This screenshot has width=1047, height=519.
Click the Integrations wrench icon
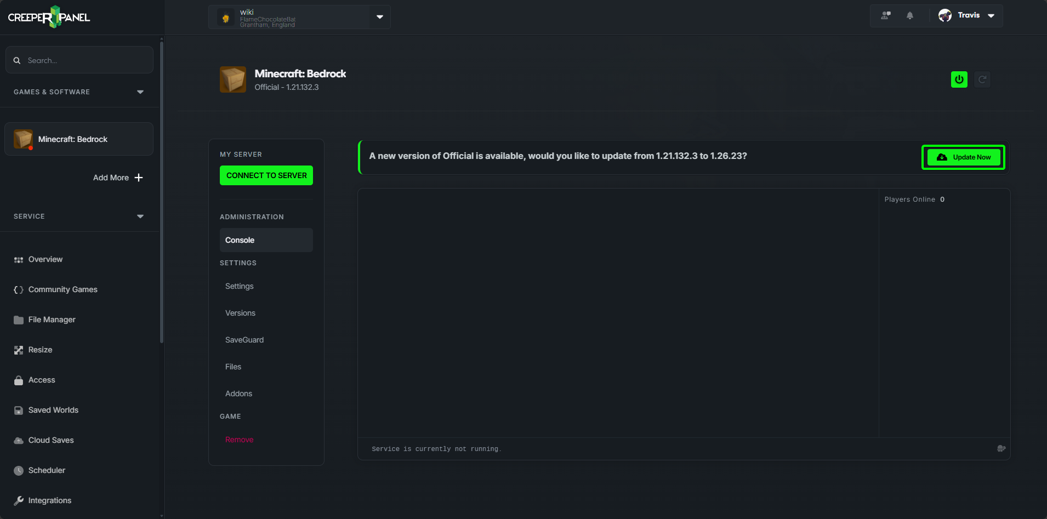click(19, 500)
